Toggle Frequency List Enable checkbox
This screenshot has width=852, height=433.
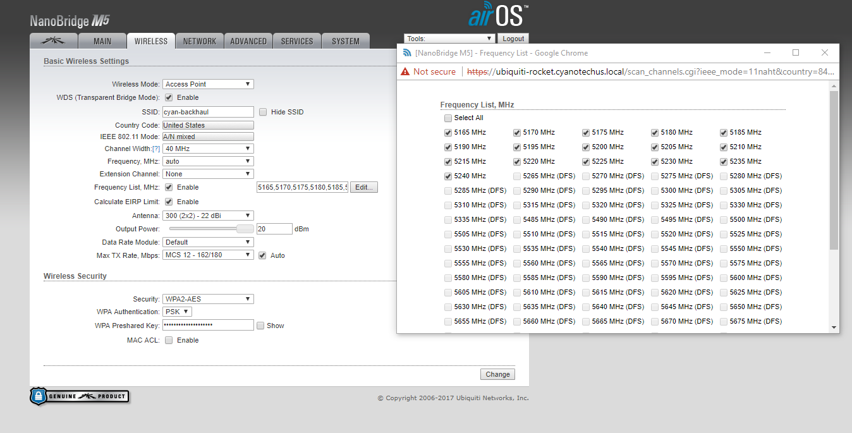point(169,187)
